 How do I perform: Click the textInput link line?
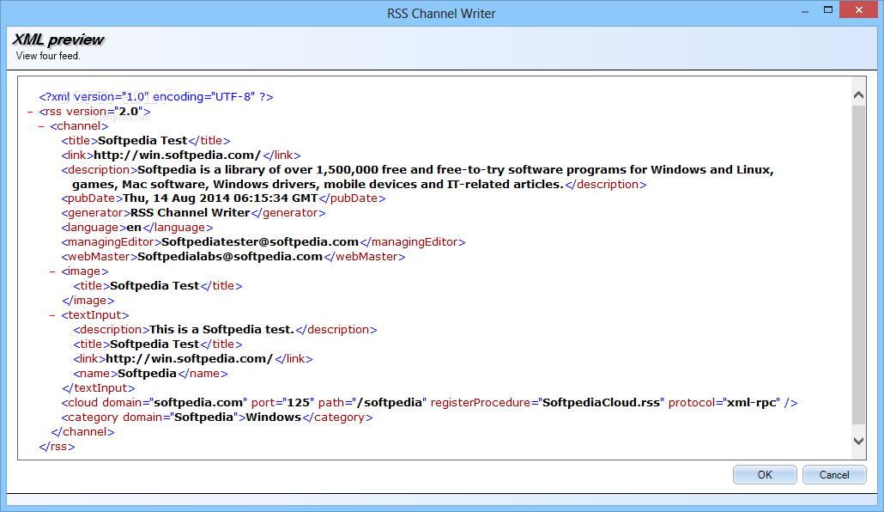point(193,359)
